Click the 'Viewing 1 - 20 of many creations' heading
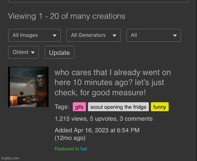Screen dimensions: 197x161 pyautogui.click(x=67, y=16)
